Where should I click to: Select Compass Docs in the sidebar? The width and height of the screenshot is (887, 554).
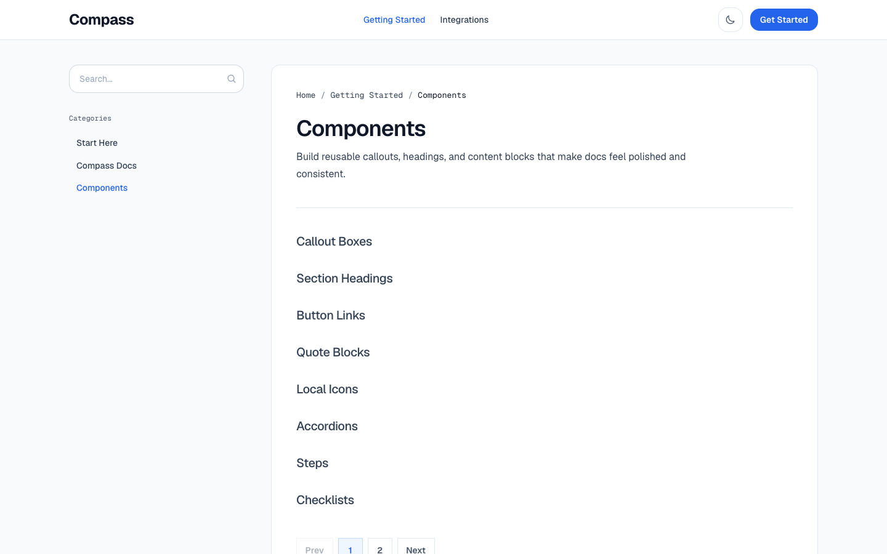(107, 166)
